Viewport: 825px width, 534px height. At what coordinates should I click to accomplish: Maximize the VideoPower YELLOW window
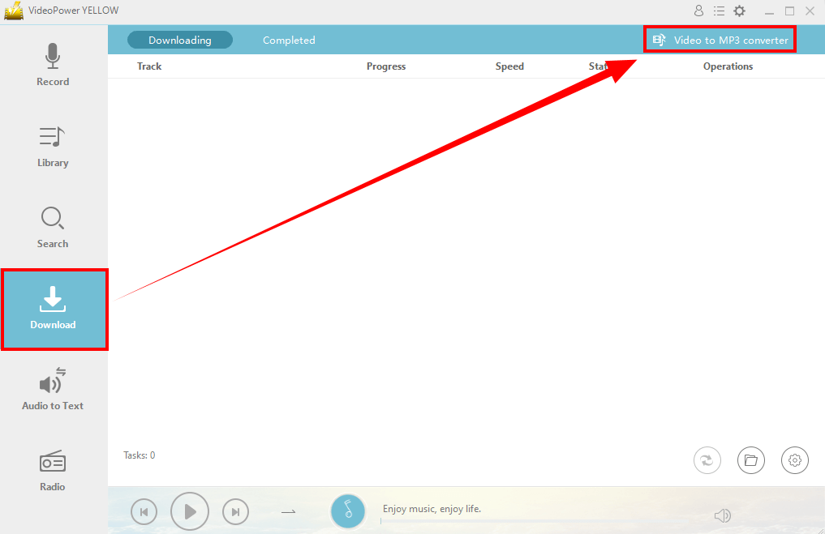coord(789,11)
